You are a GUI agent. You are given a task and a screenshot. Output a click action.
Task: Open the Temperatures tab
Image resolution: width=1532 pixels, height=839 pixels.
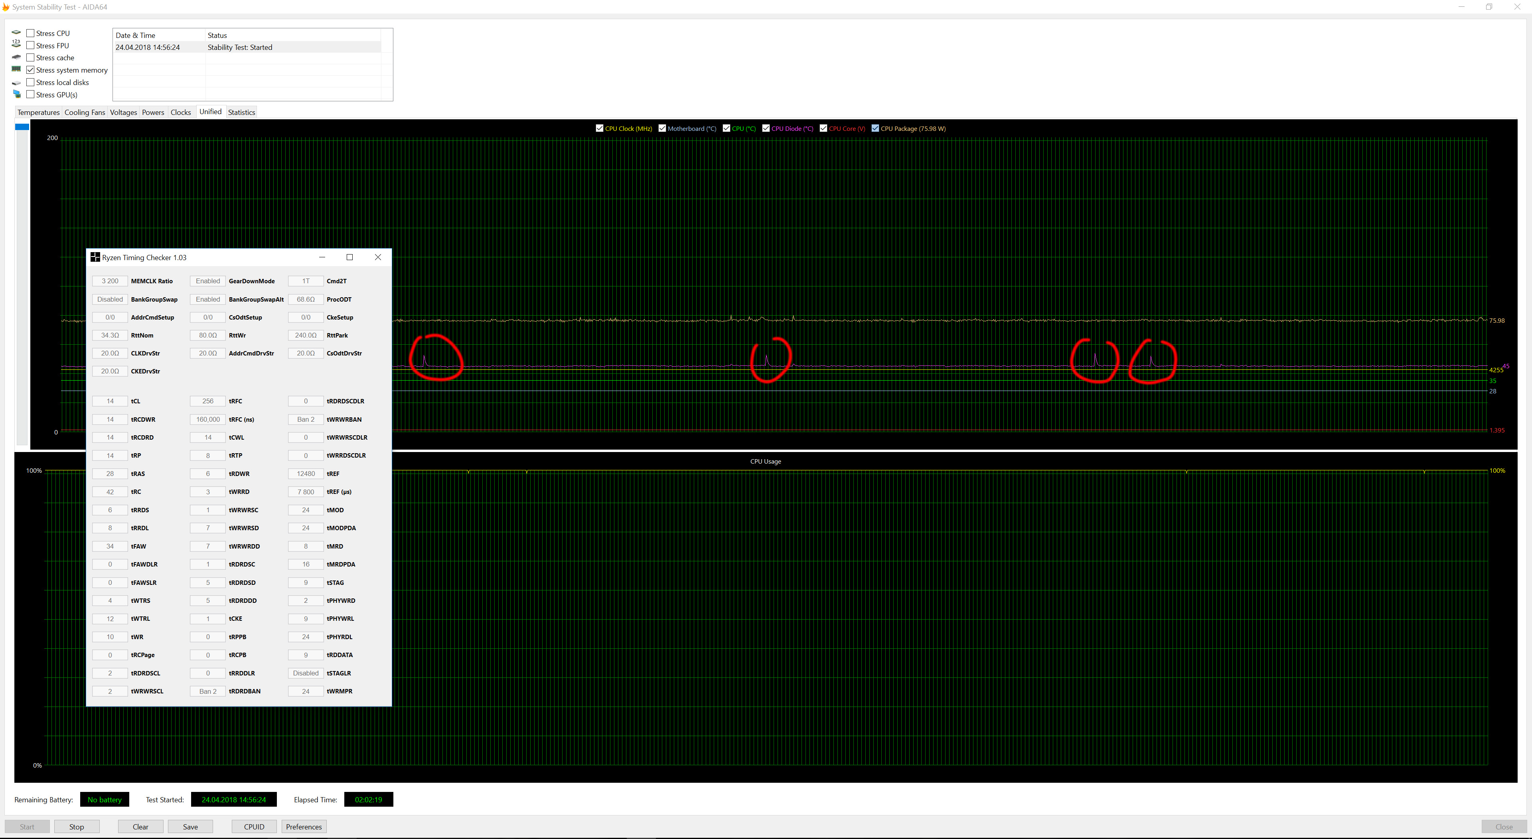[x=38, y=113]
